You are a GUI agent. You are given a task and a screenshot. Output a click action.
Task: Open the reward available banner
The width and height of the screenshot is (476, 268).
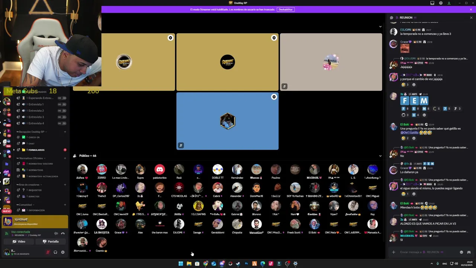tap(35, 222)
